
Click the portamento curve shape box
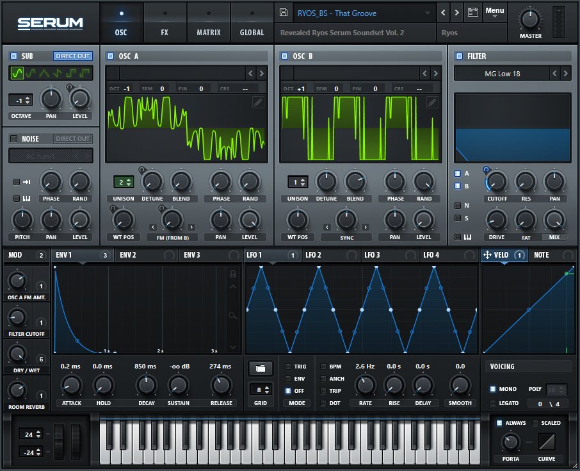tap(546, 442)
